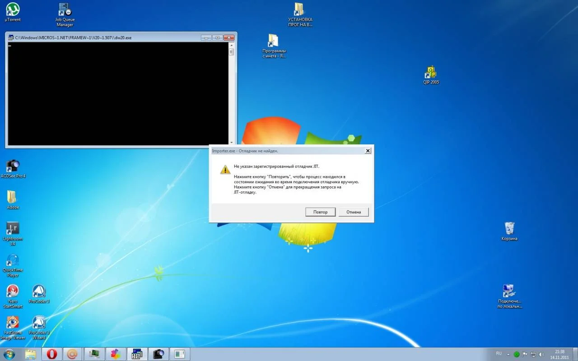The width and height of the screenshot is (578, 361).
Task: Select the QIP 2005 desktop icon
Action: (x=431, y=75)
